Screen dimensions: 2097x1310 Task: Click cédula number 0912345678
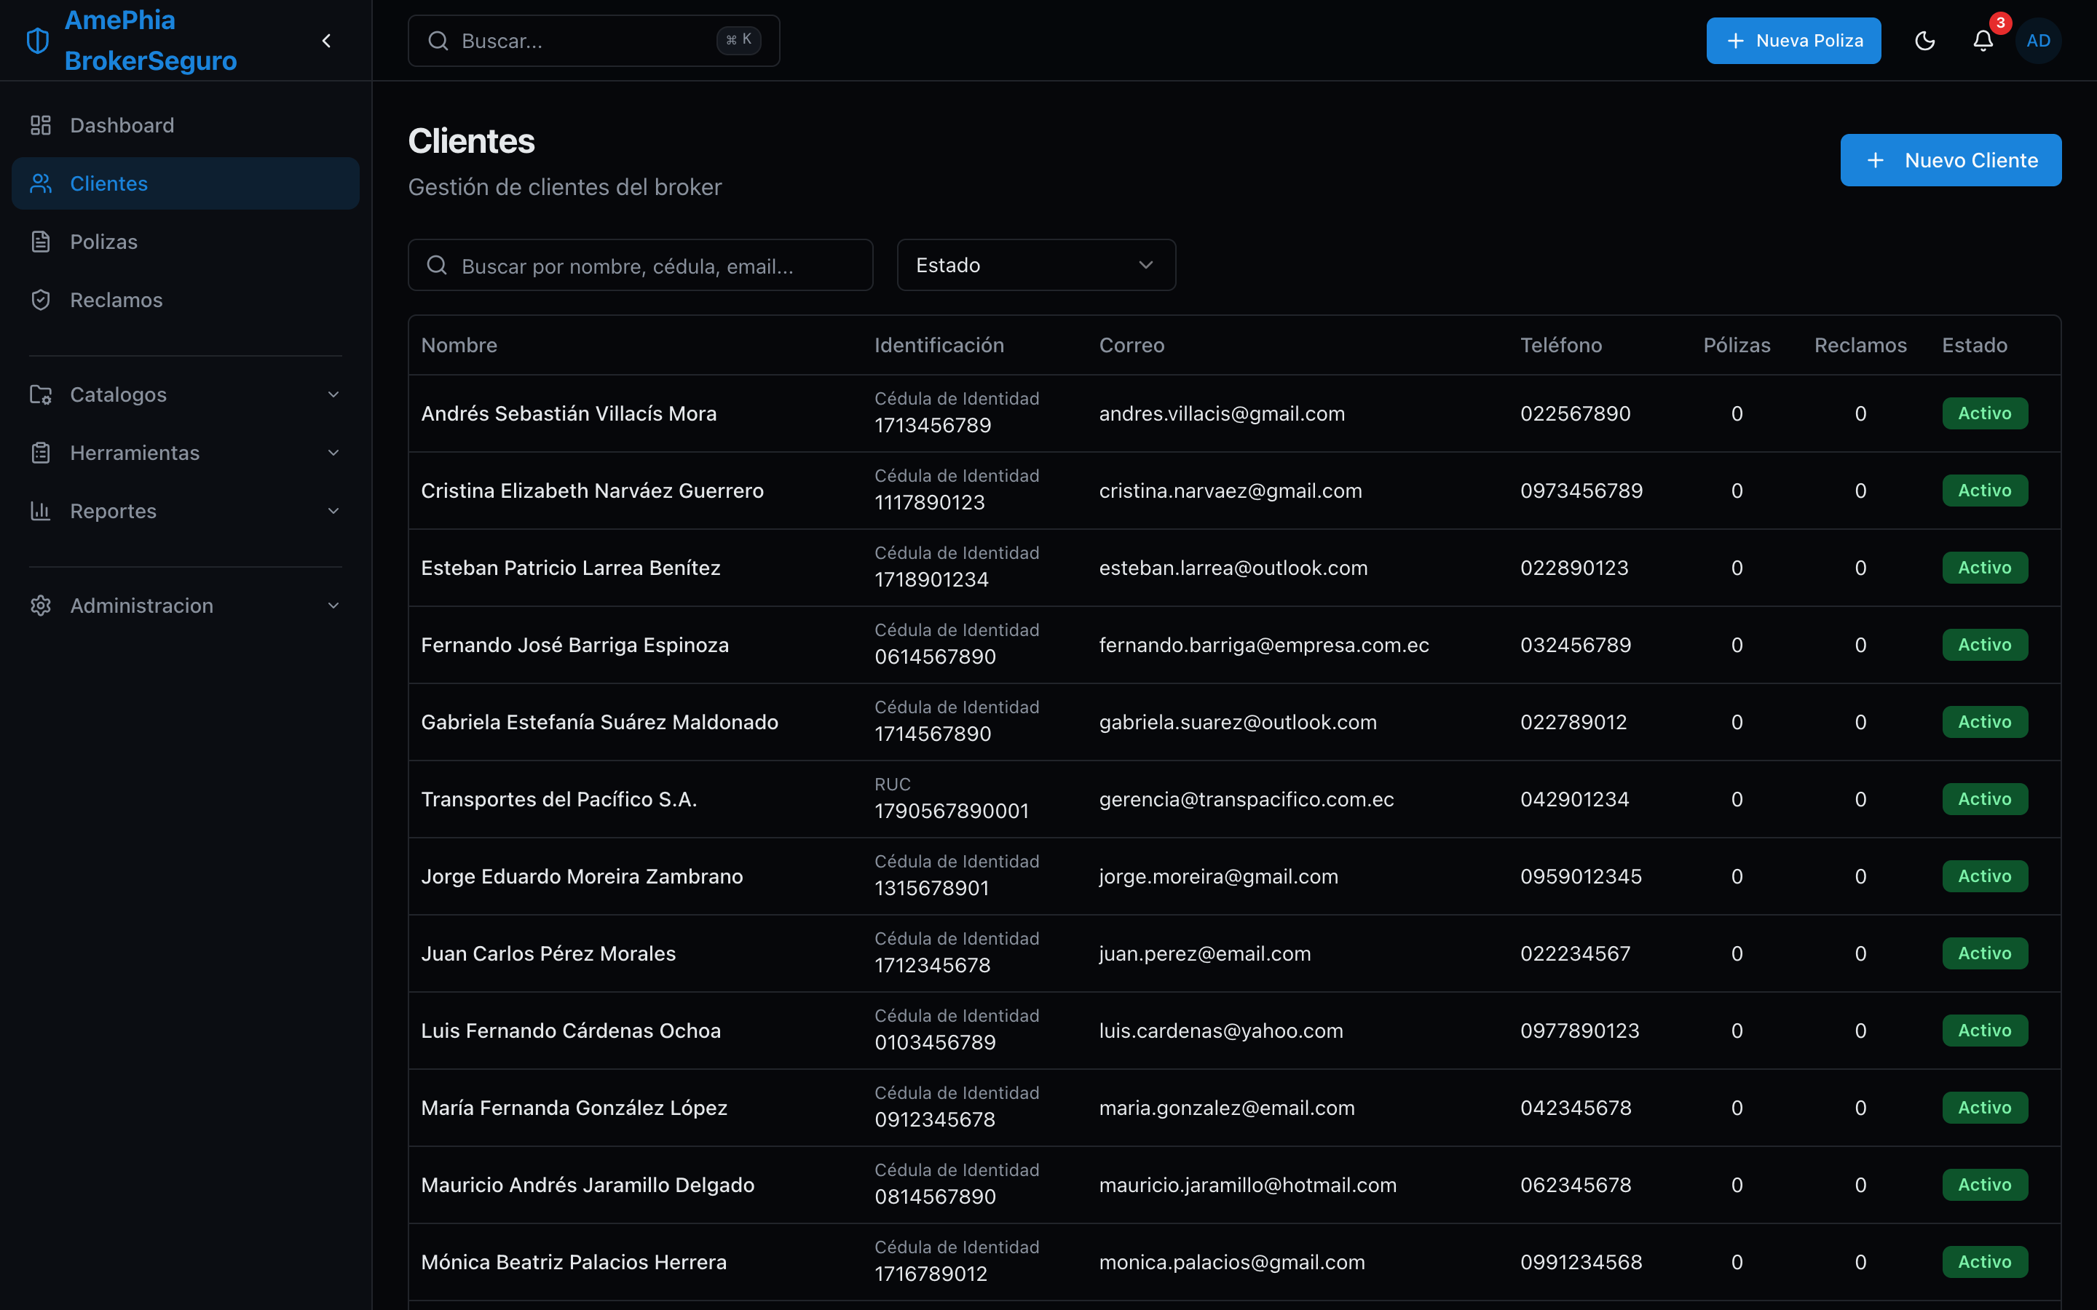click(x=935, y=1119)
